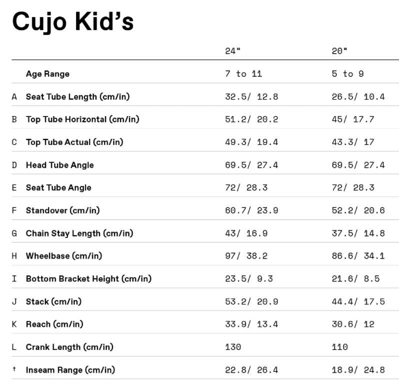This screenshot has height=384, width=399.
Task: Click the Seat Tube Angle row label
Action: [x=58, y=187]
